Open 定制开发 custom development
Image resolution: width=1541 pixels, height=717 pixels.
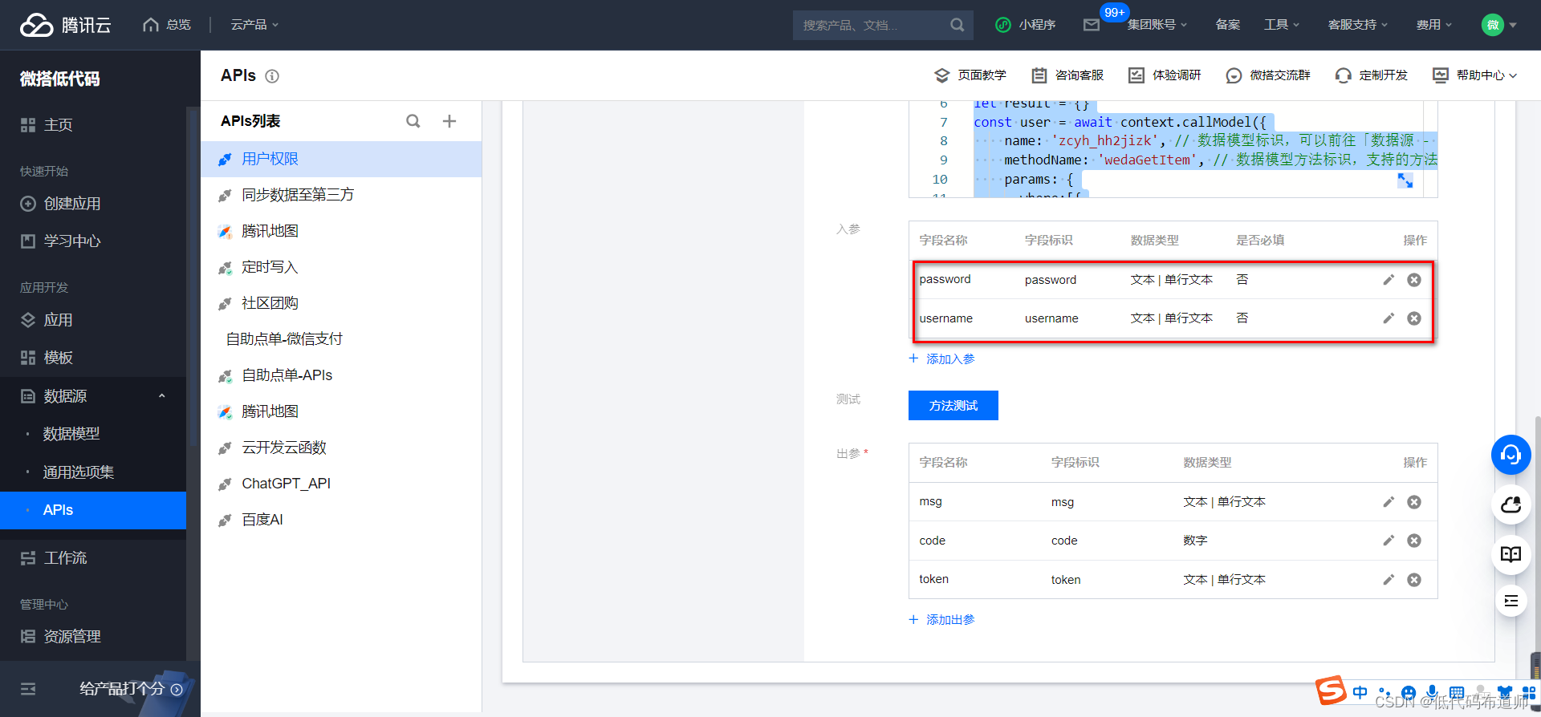1371,75
